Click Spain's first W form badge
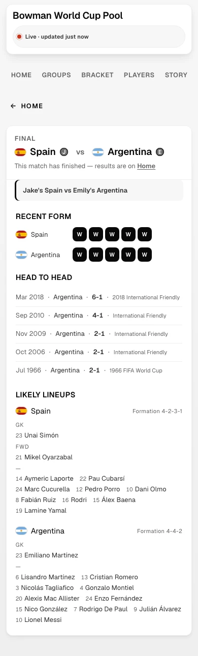198x656 pixels. 80,235
